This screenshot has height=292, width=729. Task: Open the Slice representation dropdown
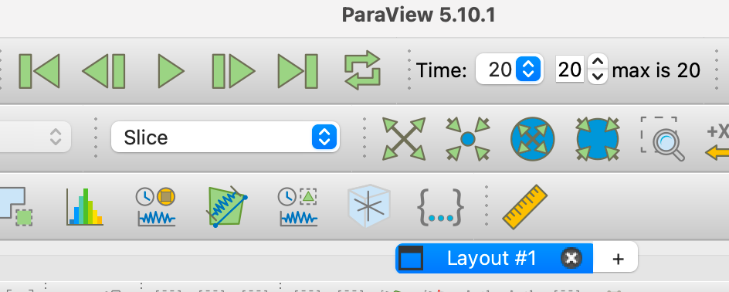click(x=225, y=138)
